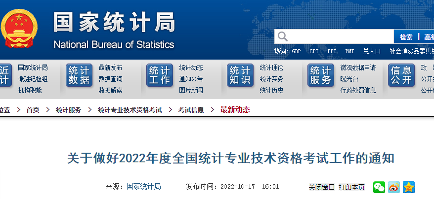
Task: Open 统计专业技术资格考试 breadcrumb link
Action: (x=130, y=110)
